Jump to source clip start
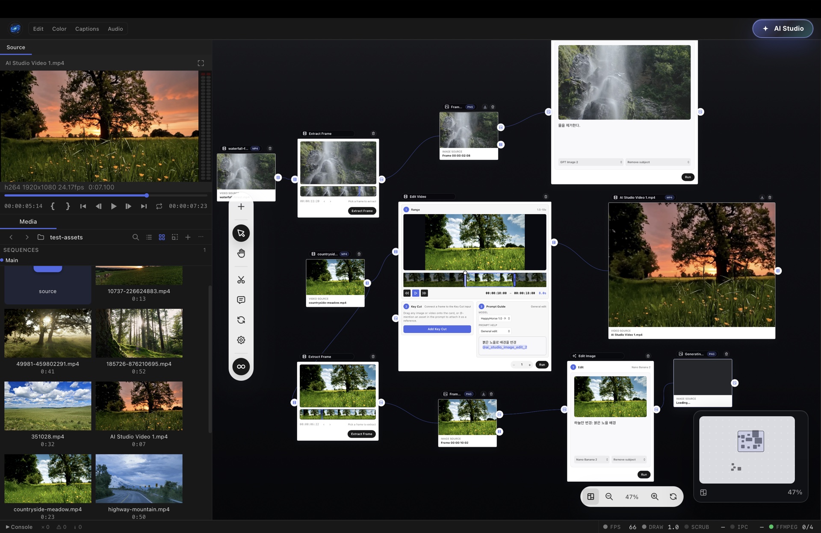The image size is (821, 533). pyautogui.click(x=83, y=206)
